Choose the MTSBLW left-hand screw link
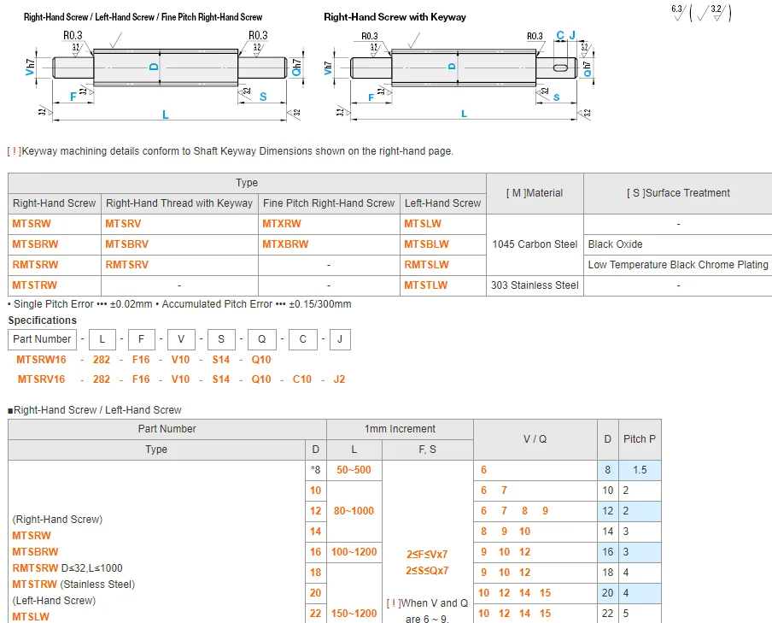Viewport: 772px width, 623px height. 426,244
